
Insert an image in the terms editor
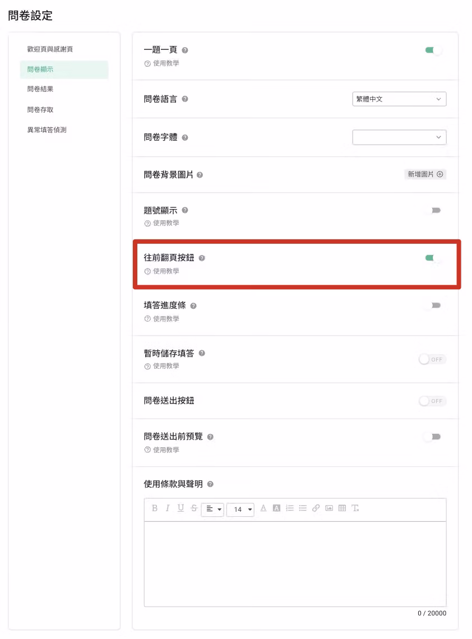(x=329, y=508)
